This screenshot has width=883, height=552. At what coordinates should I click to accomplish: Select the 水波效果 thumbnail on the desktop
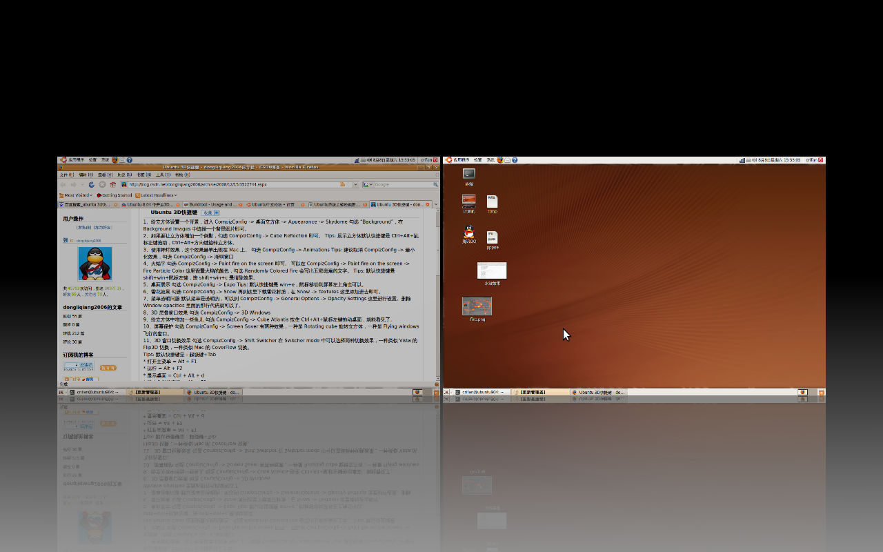(x=492, y=274)
